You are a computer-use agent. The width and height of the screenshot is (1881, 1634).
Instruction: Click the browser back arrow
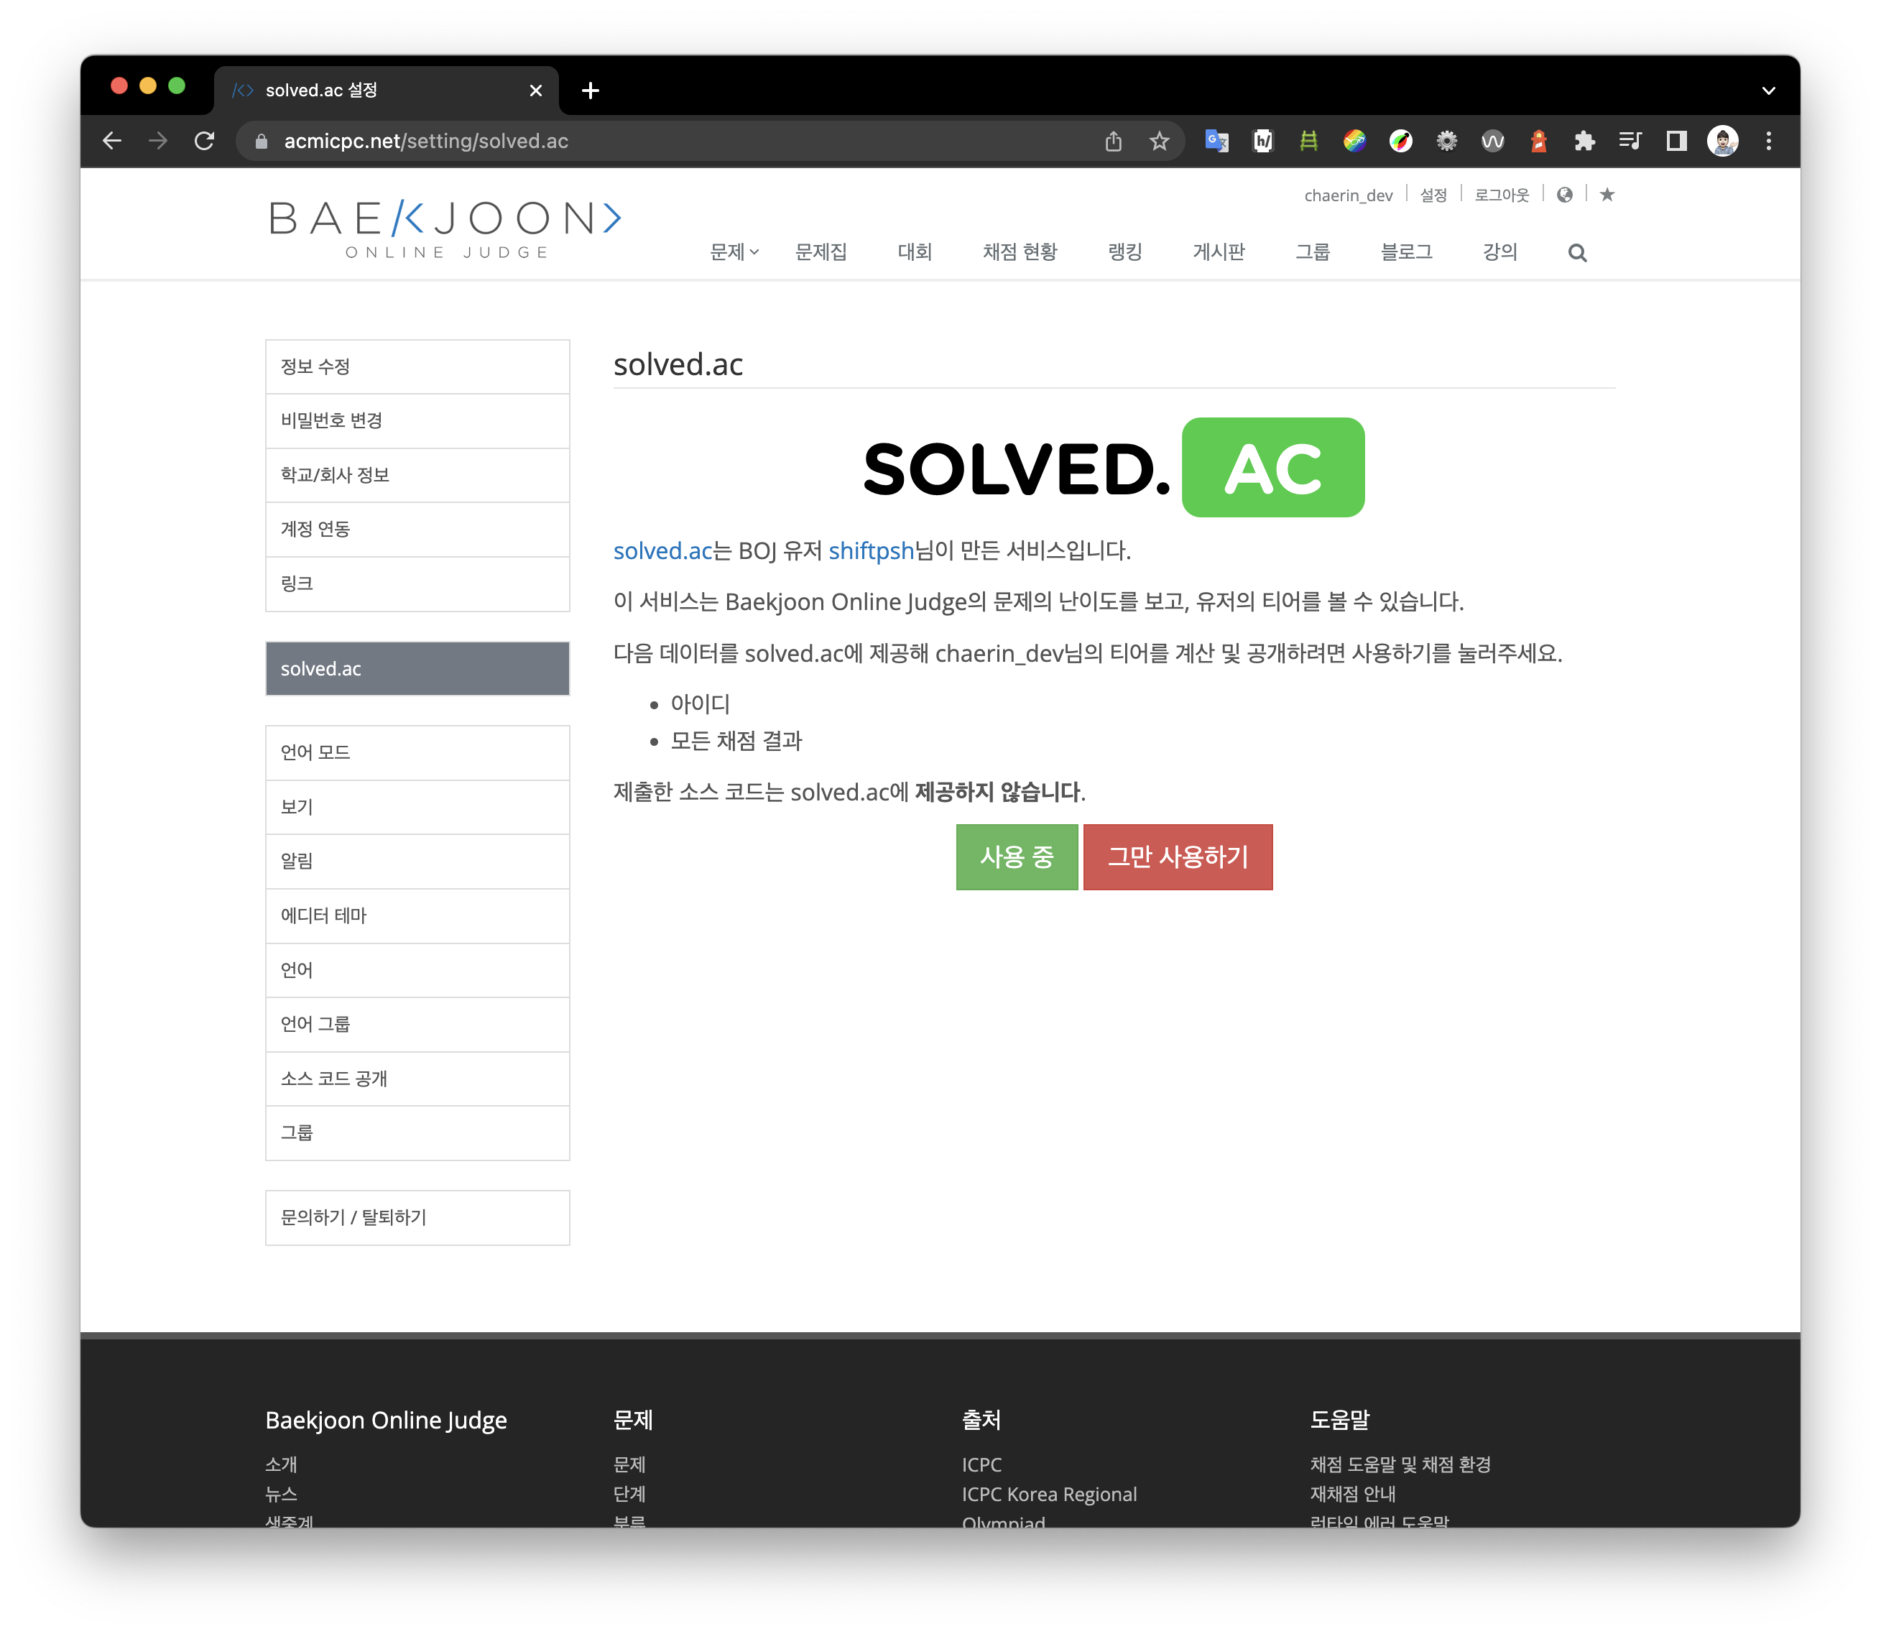112,140
